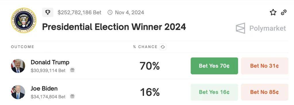Select Bet Yes 16¢ for Biden
This screenshot has height=105, width=294.
(214, 92)
